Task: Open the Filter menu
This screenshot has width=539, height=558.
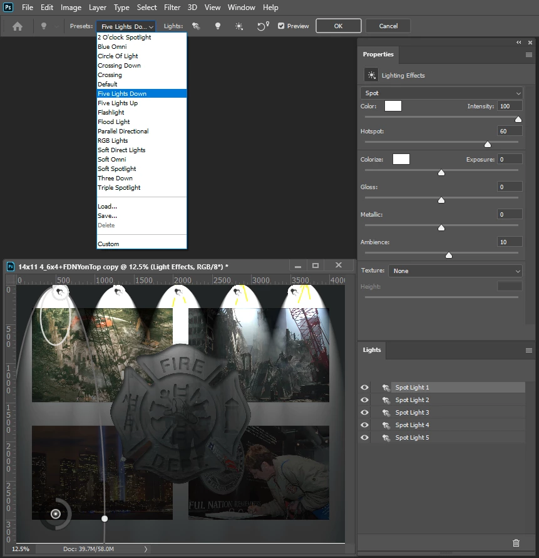Action: pyautogui.click(x=172, y=7)
